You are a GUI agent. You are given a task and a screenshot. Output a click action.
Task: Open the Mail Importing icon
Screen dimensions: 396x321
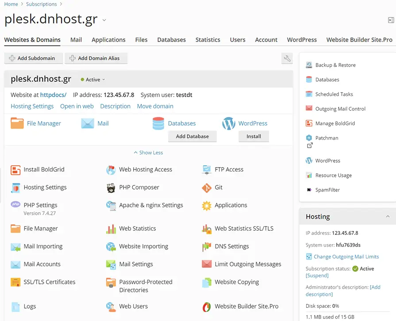15,247
